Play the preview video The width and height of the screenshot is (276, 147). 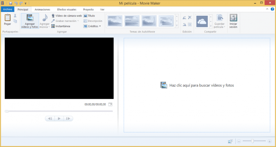point(59,119)
